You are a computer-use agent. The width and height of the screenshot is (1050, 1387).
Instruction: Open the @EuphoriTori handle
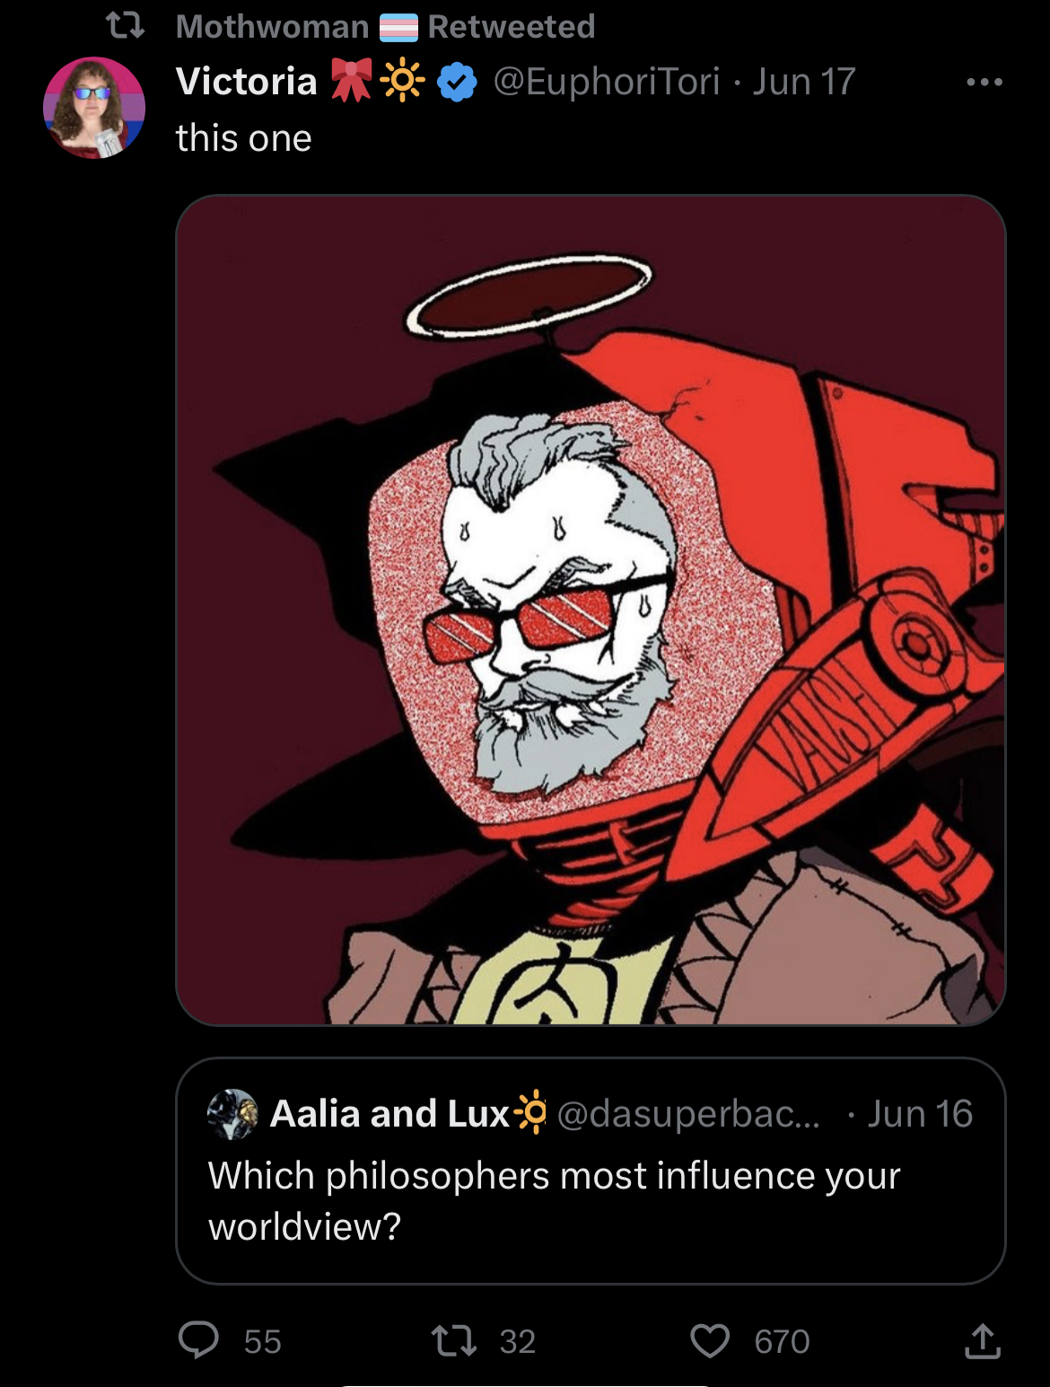[607, 82]
